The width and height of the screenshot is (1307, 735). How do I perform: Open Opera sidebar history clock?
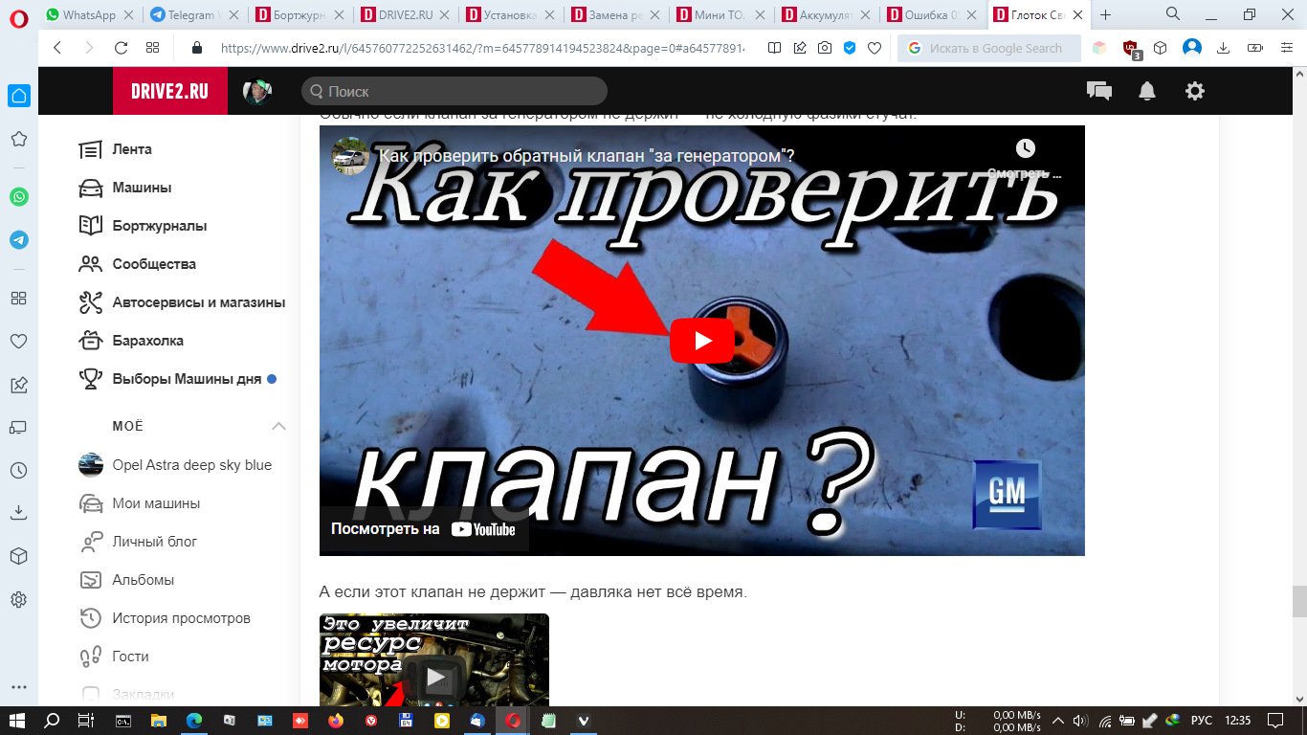click(18, 470)
